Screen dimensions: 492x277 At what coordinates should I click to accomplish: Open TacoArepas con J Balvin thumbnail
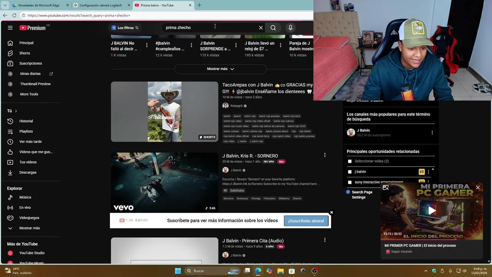pyautogui.click(x=165, y=112)
